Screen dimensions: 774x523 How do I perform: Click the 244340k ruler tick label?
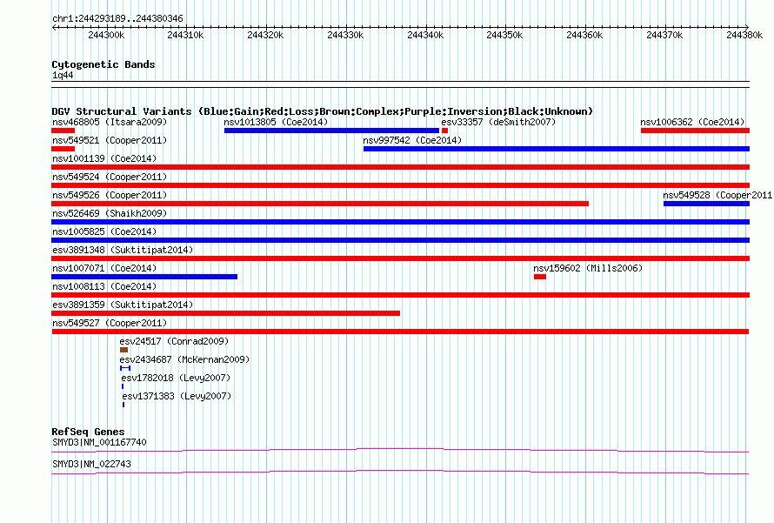coord(425,35)
